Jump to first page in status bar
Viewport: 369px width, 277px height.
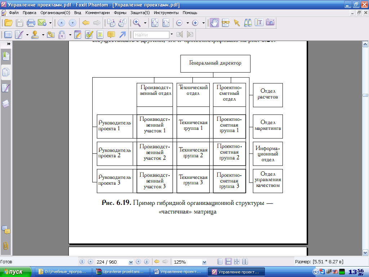tap(82, 262)
